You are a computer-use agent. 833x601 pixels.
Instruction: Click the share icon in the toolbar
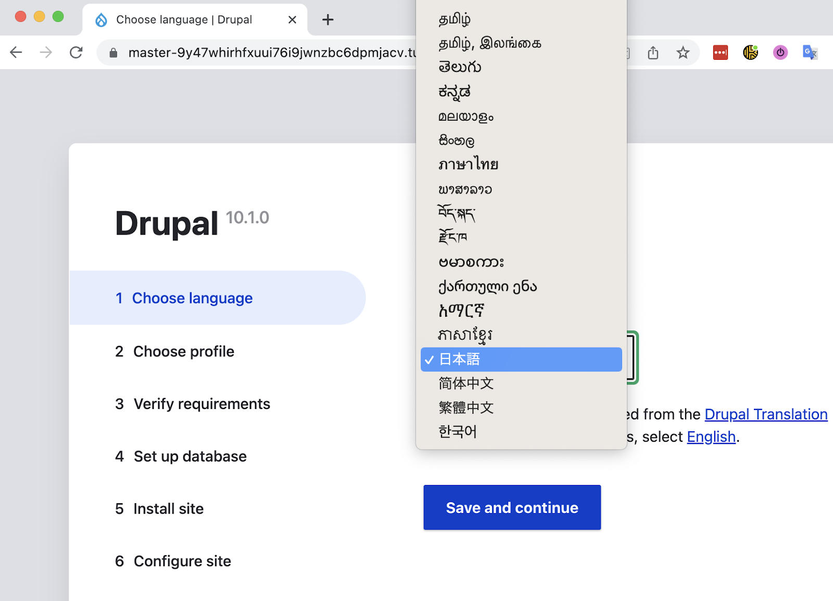click(653, 52)
